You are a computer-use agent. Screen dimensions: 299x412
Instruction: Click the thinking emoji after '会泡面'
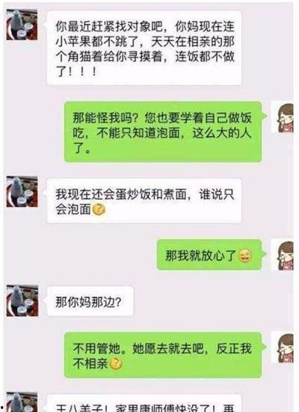[99, 210]
